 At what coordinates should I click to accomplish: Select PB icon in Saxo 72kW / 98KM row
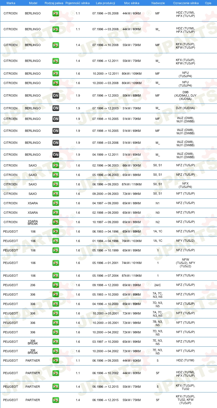click(56, 194)
